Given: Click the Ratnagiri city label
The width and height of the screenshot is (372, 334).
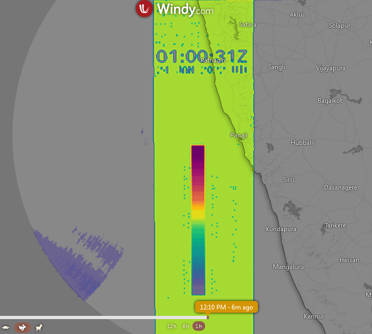Looking at the screenshot, I should point(213,60).
